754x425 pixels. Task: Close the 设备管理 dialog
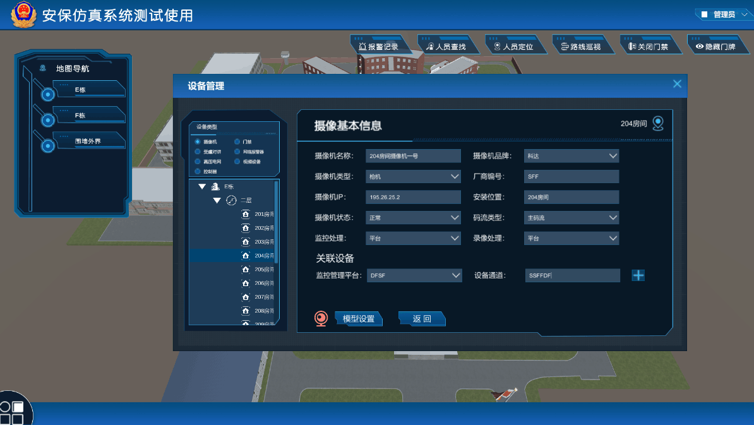point(677,84)
